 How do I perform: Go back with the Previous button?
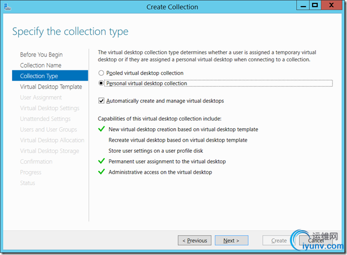click(x=194, y=241)
